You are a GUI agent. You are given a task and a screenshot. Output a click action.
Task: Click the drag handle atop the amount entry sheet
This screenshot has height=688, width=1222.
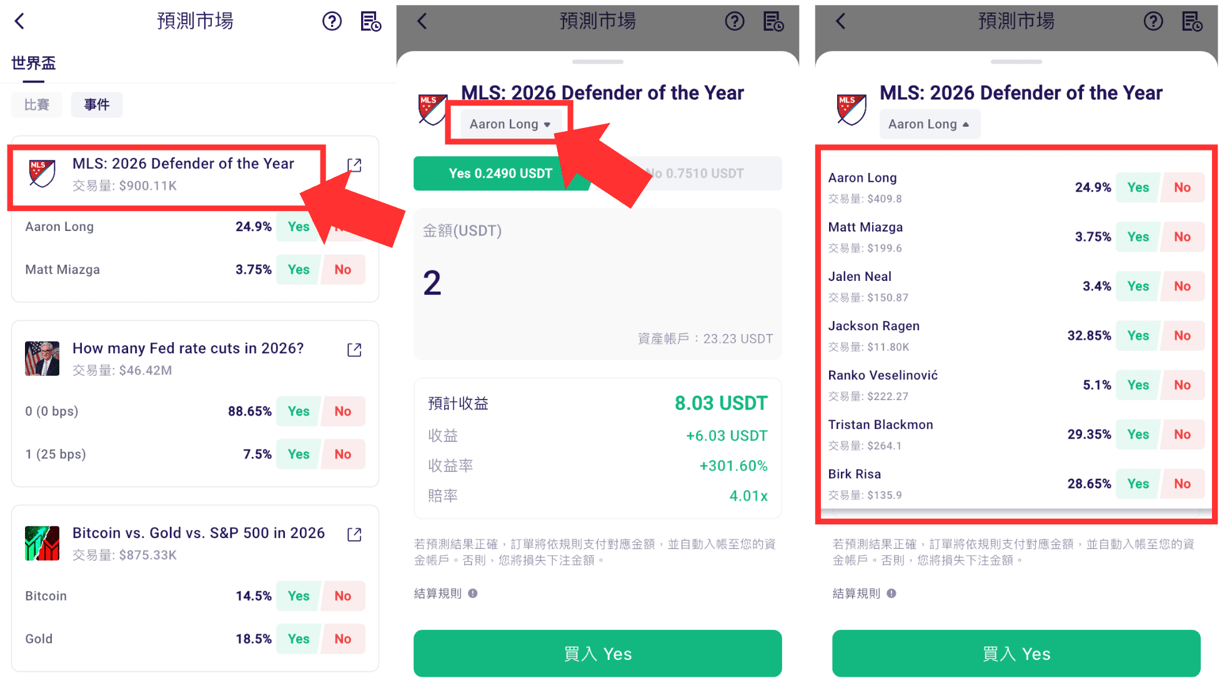pos(598,62)
